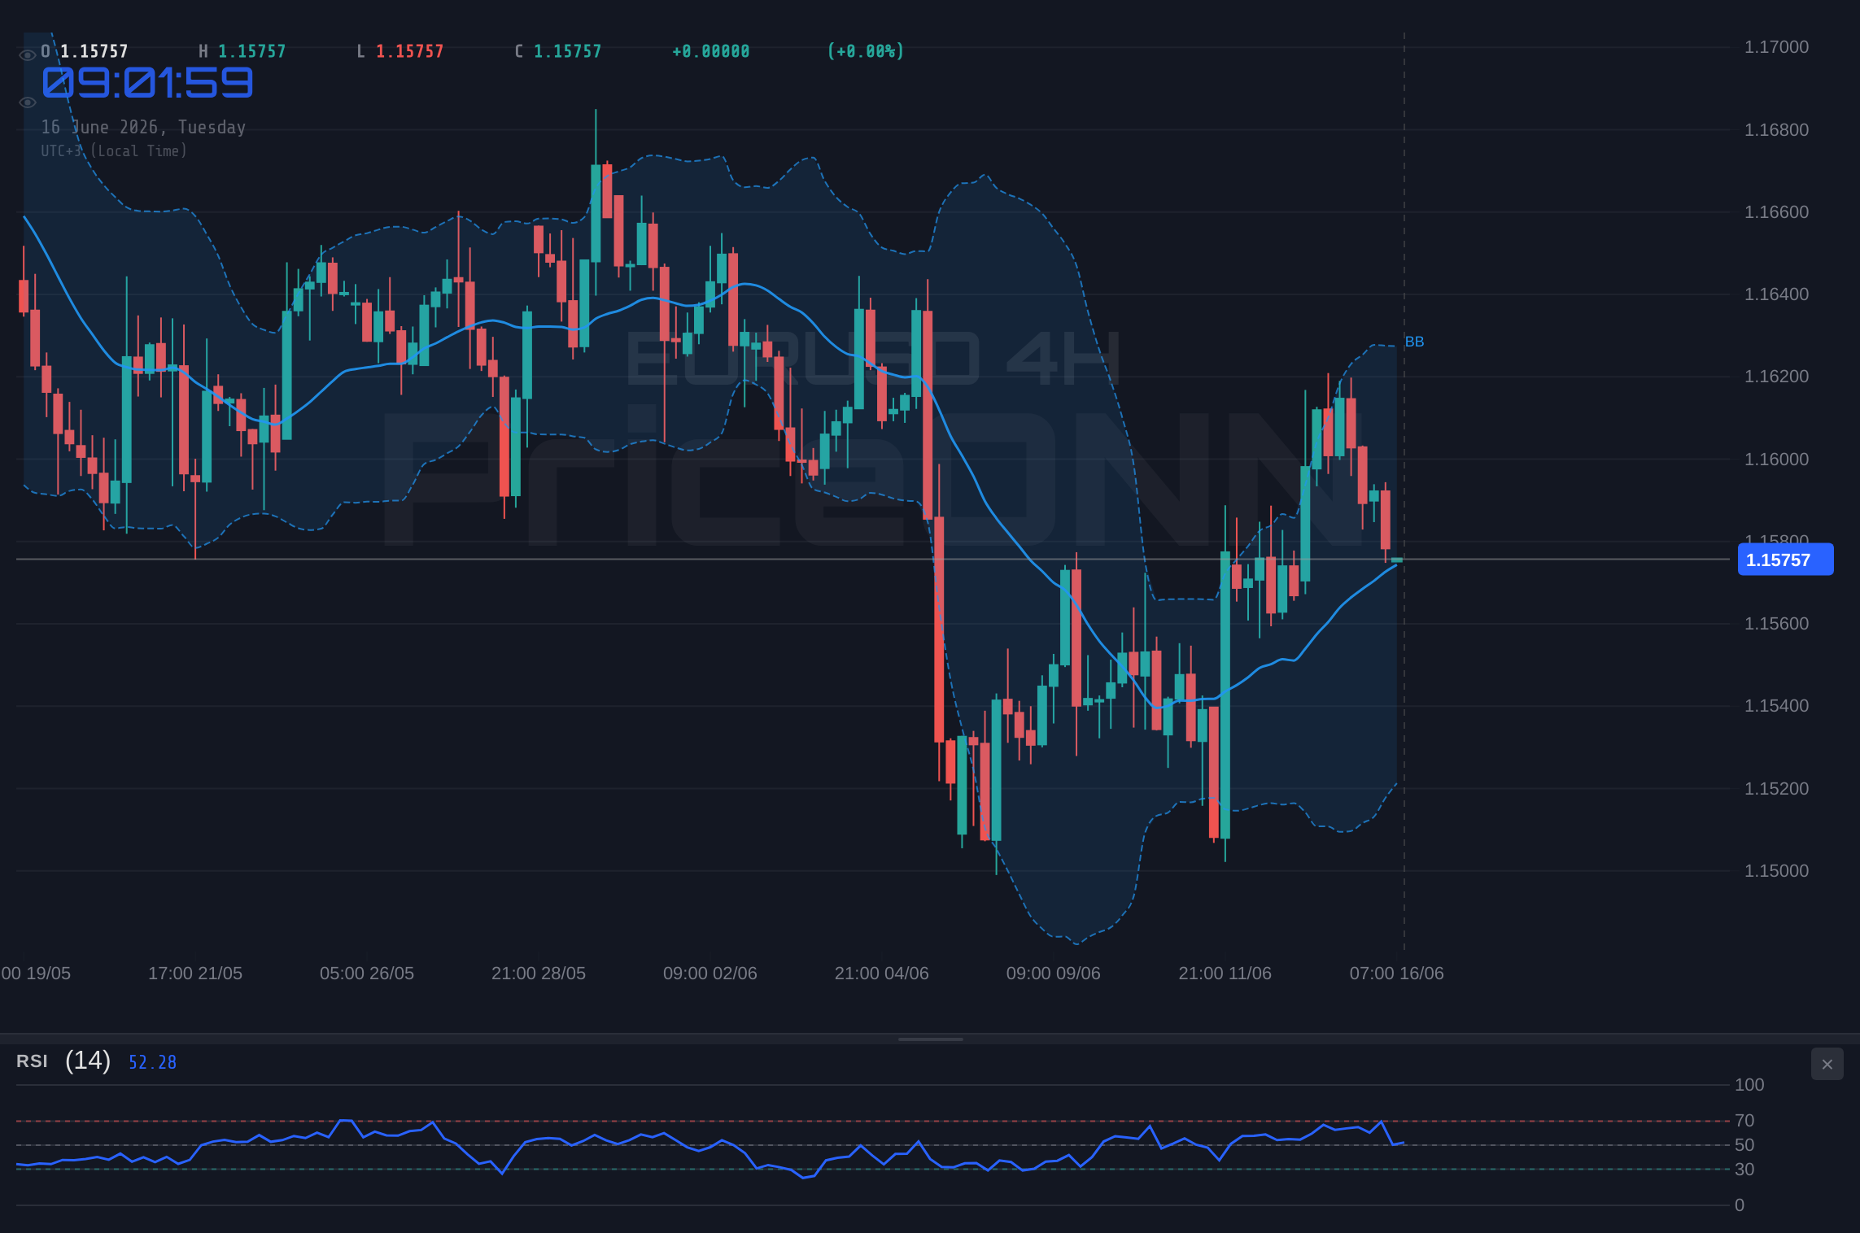This screenshot has height=1233, width=1860.
Task: Click the 05:00 26/05 time label
Action: 367,974
